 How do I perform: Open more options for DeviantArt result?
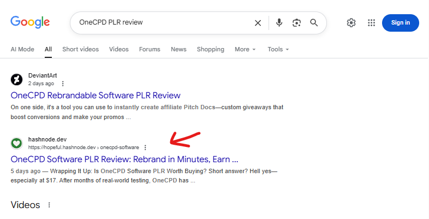click(x=63, y=84)
